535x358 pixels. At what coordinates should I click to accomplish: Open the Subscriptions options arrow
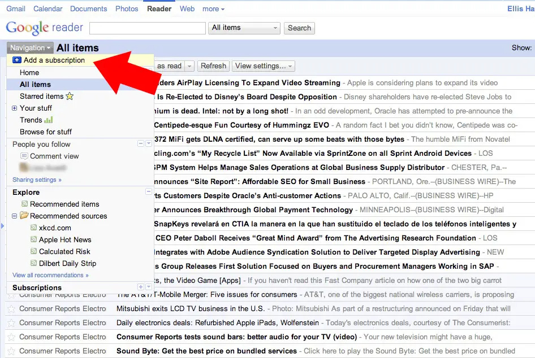(x=149, y=287)
